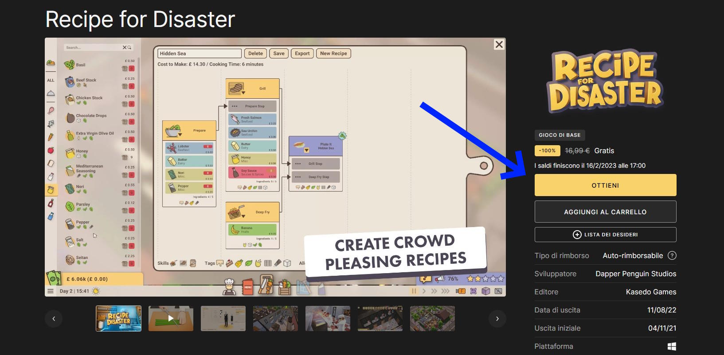Click the Soy Sauce ingredient in Grill step
724x355 pixels.
coord(253,172)
